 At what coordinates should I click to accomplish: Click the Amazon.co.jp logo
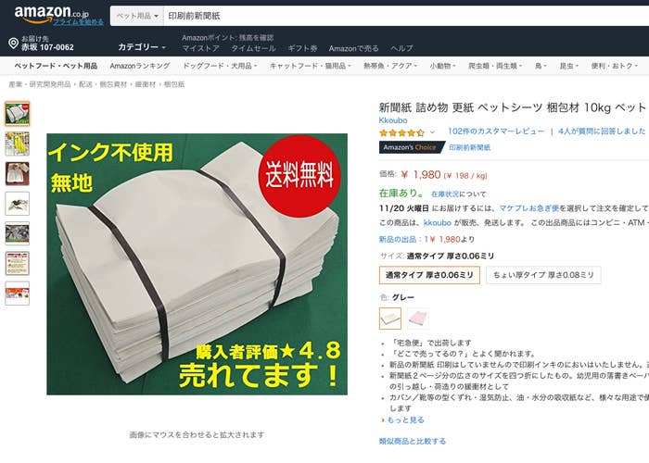51,14
